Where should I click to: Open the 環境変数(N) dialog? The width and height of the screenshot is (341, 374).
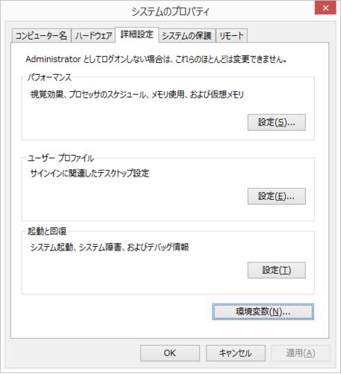point(263,312)
